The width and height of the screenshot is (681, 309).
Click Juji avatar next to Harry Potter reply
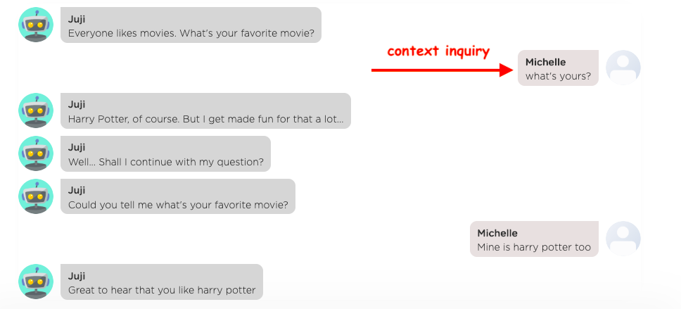tap(36, 111)
